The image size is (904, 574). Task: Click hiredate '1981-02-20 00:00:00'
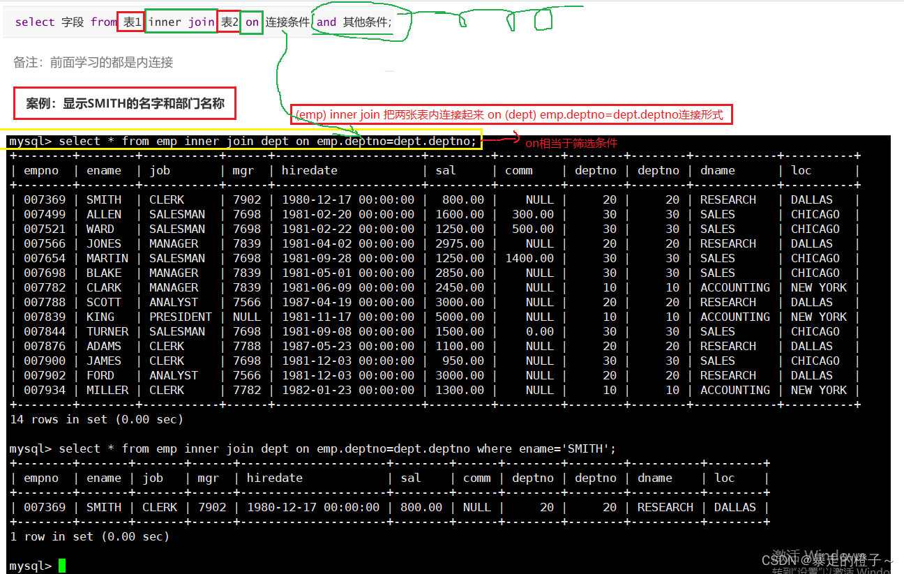point(348,214)
